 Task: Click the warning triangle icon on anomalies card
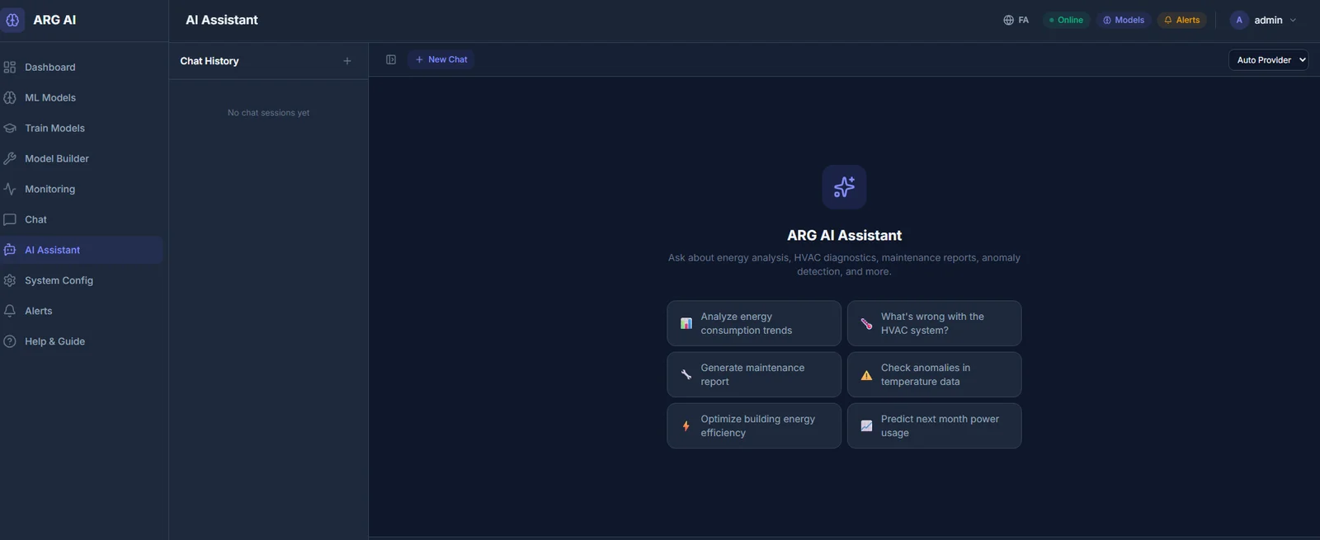[x=866, y=374]
